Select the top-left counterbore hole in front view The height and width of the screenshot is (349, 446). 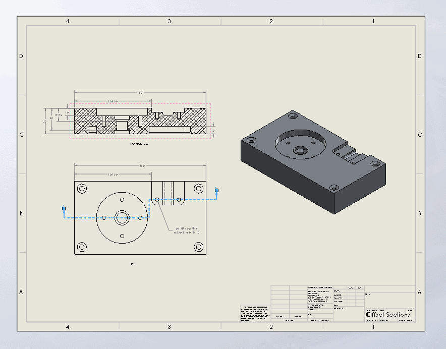click(x=82, y=189)
